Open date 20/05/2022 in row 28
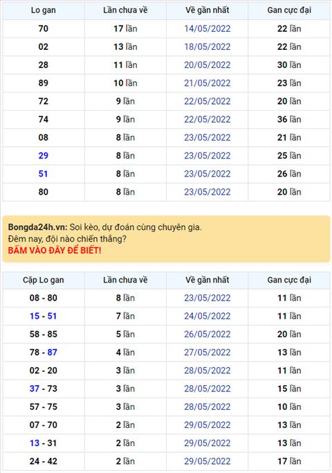332x473 pixels. point(207,65)
